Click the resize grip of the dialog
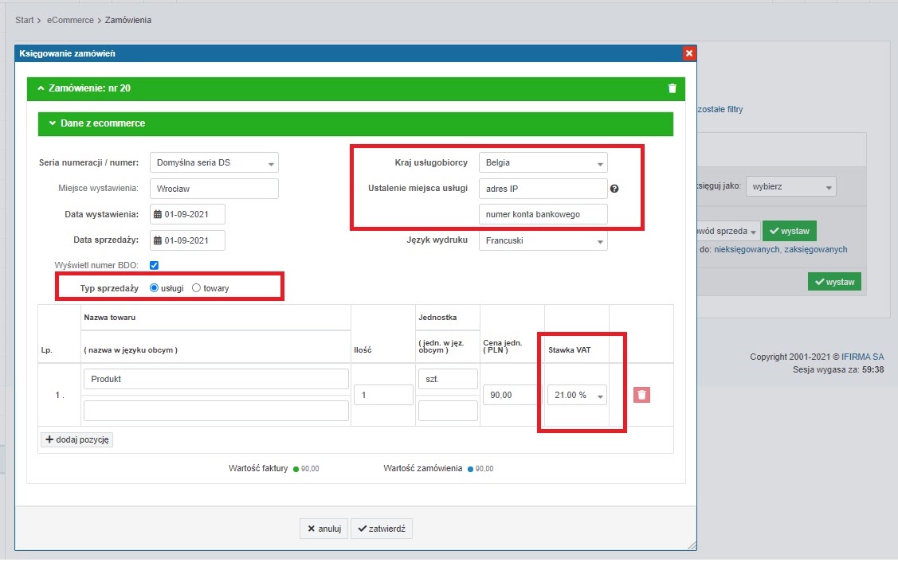The image size is (898, 562). 692,545
